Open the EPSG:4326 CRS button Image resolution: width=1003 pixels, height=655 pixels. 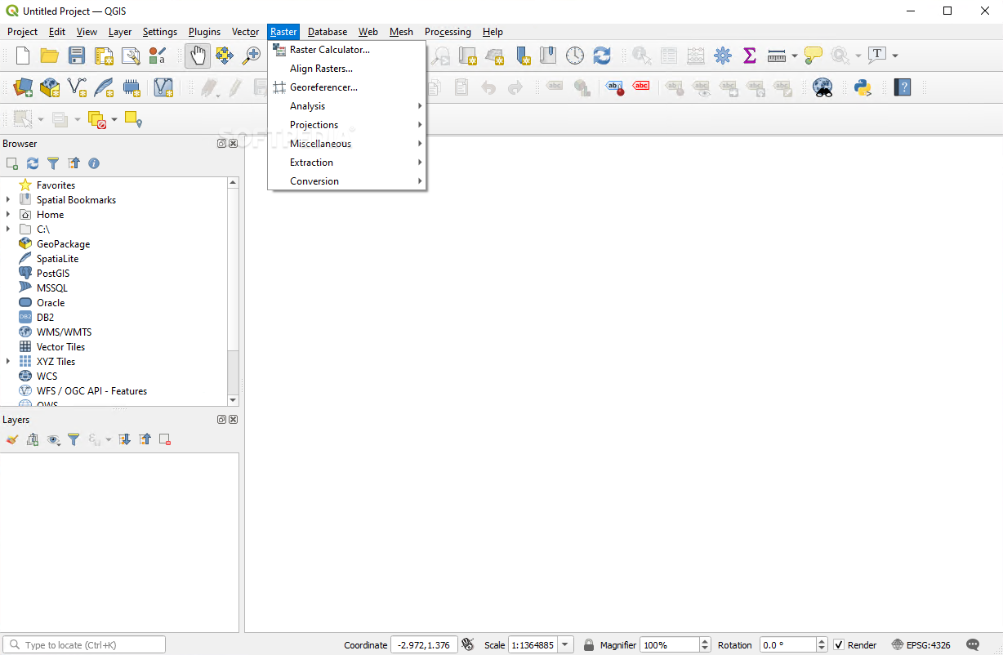921,645
